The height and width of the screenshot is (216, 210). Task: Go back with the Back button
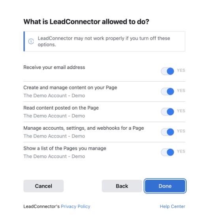(x=122, y=186)
